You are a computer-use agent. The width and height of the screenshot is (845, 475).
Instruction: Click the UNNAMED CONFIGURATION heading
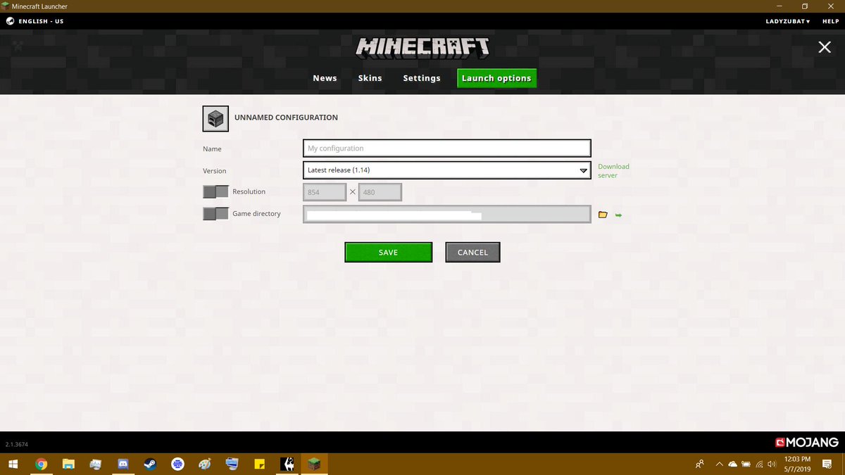tap(286, 118)
